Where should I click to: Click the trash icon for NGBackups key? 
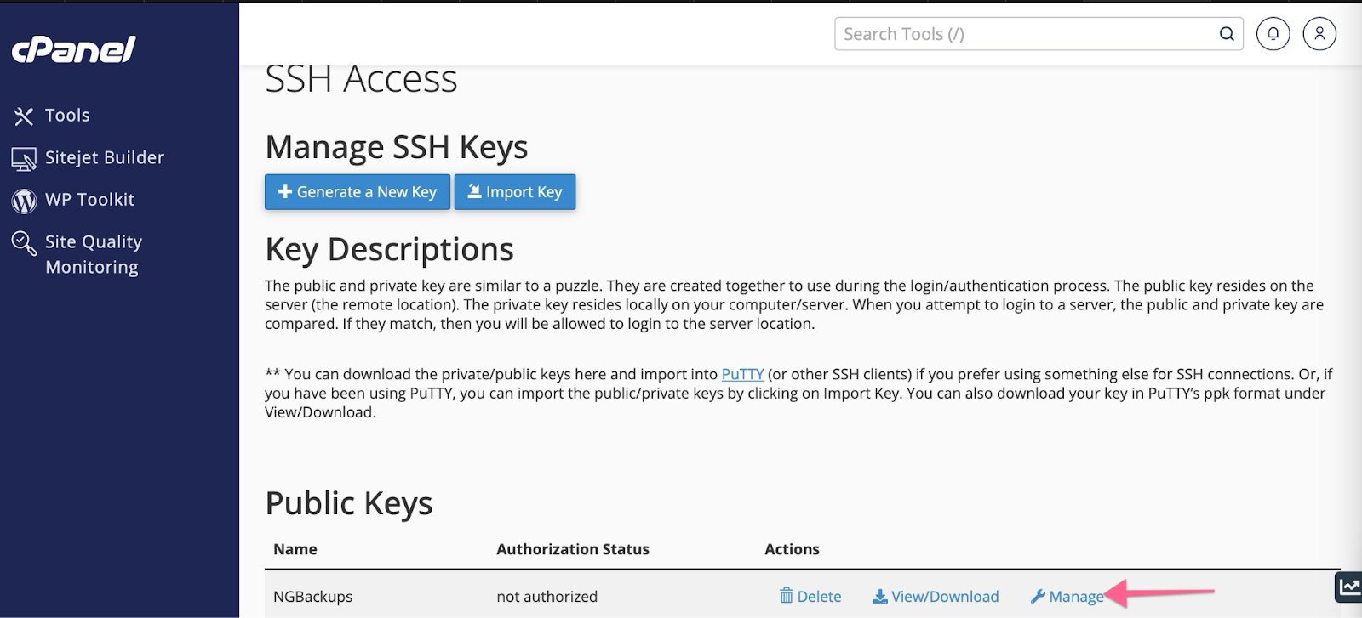787,596
